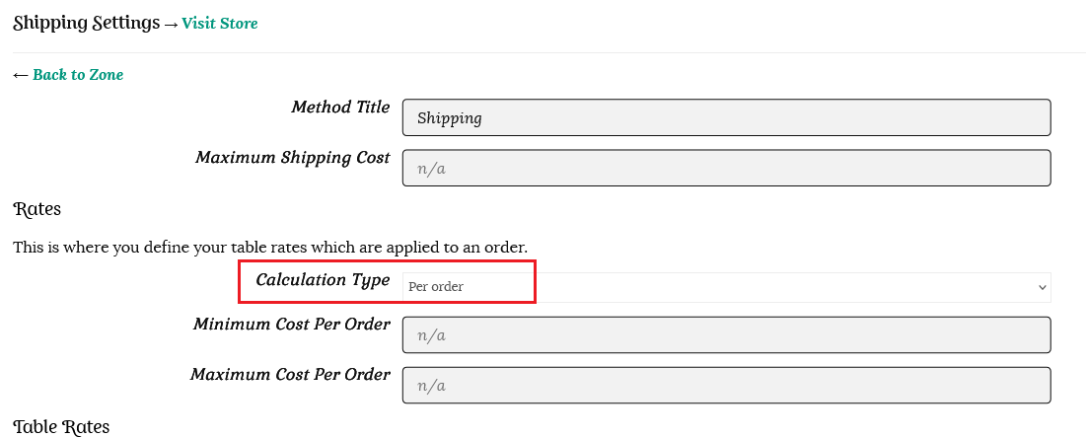This screenshot has height=438, width=1086.
Task: Open the Visit Store link
Action: [219, 23]
